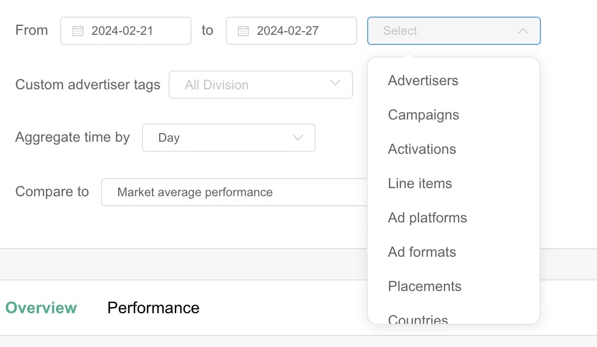Open the Aggregate time by dropdown
The width and height of the screenshot is (597, 347).
coord(228,138)
